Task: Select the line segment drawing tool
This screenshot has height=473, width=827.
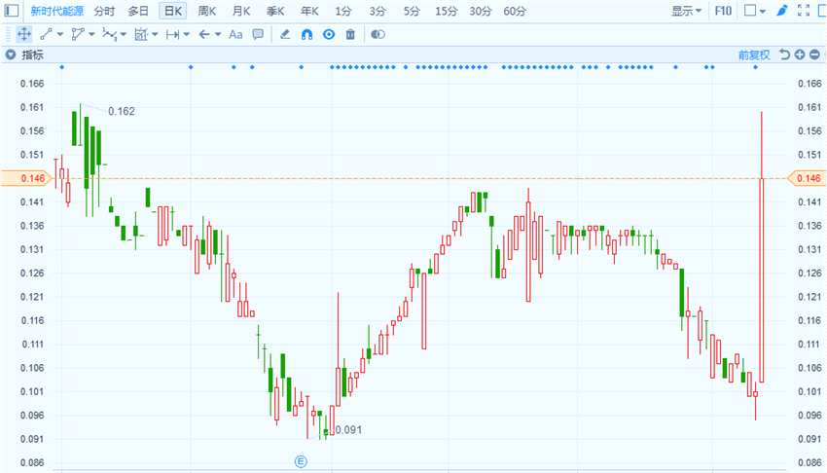Action: 46,35
